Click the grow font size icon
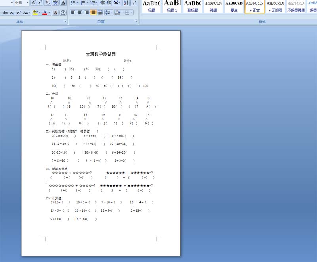This screenshot has width=317, height=262. click(34, 3)
